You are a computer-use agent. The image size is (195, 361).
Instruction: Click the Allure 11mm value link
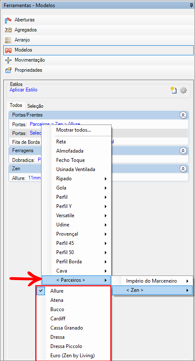pyautogui.click(x=34, y=177)
